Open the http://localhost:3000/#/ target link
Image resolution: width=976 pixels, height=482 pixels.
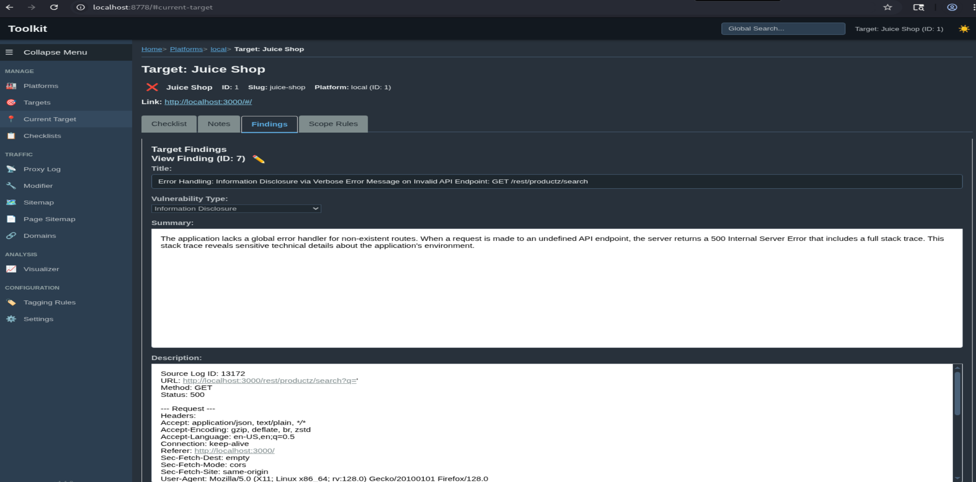(208, 102)
